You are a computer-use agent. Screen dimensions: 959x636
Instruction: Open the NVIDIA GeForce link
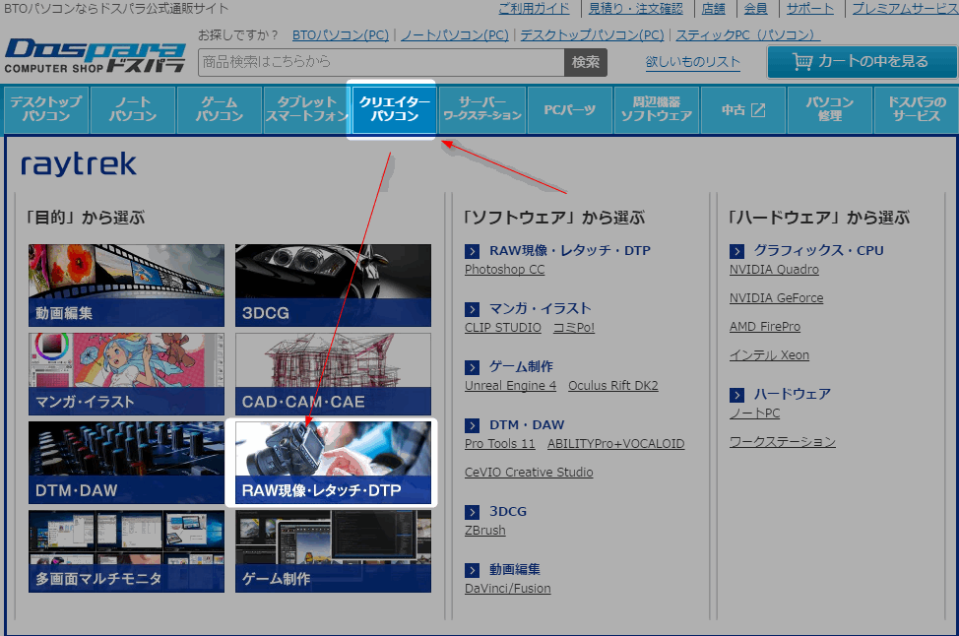(776, 298)
